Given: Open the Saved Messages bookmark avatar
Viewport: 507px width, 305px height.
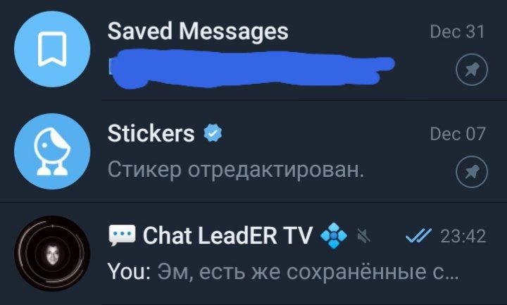Looking at the screenshot, I should click(x=52, y=49).
